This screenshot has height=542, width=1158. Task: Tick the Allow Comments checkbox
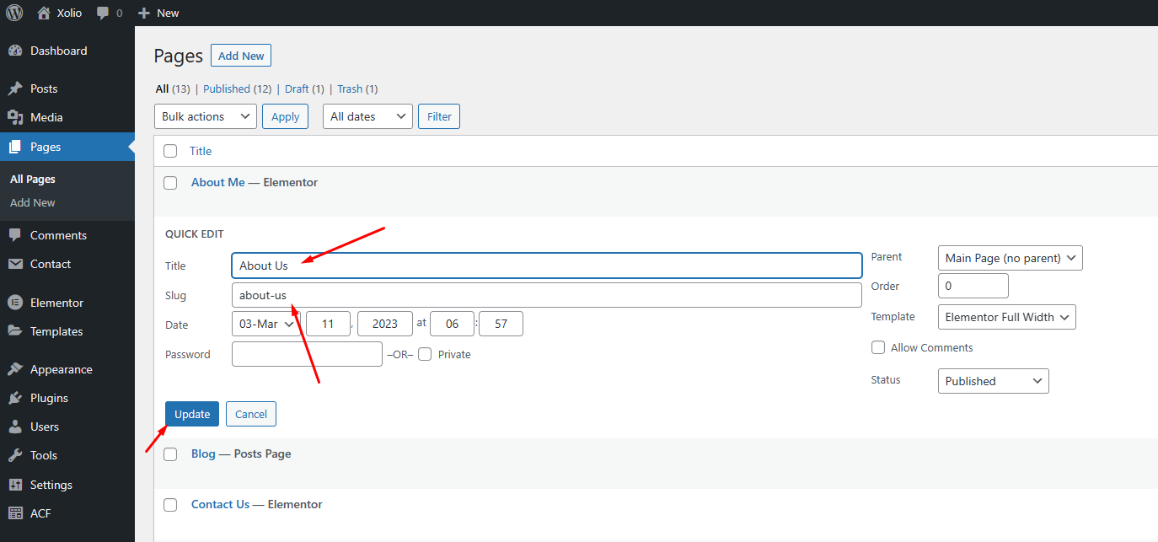878,347
